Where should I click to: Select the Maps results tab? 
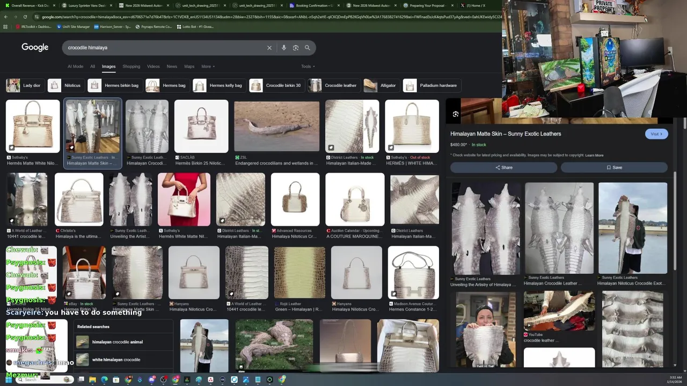[x=189, y=66]
